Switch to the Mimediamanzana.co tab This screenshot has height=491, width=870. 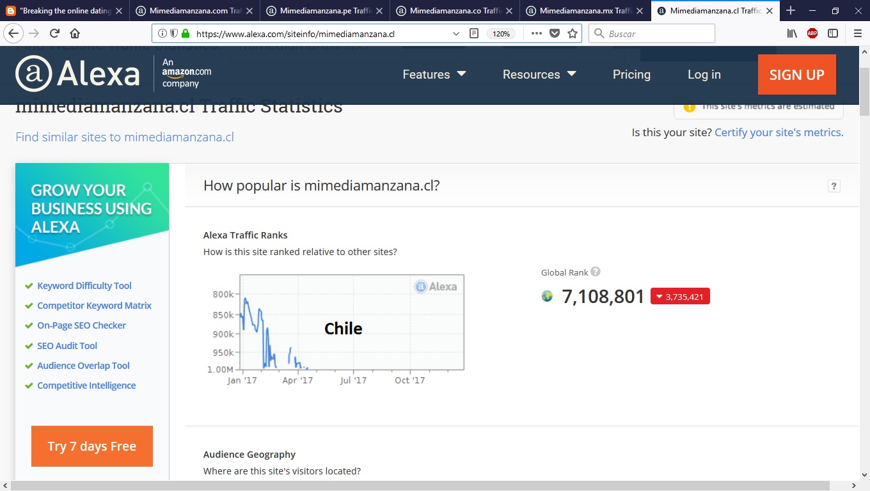coord(455,11)
